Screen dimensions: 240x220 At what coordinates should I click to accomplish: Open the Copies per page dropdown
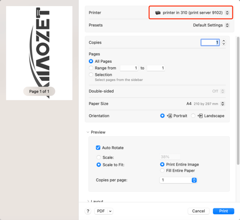178,180
